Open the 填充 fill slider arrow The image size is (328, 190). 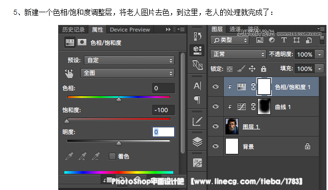click(319, 69)
